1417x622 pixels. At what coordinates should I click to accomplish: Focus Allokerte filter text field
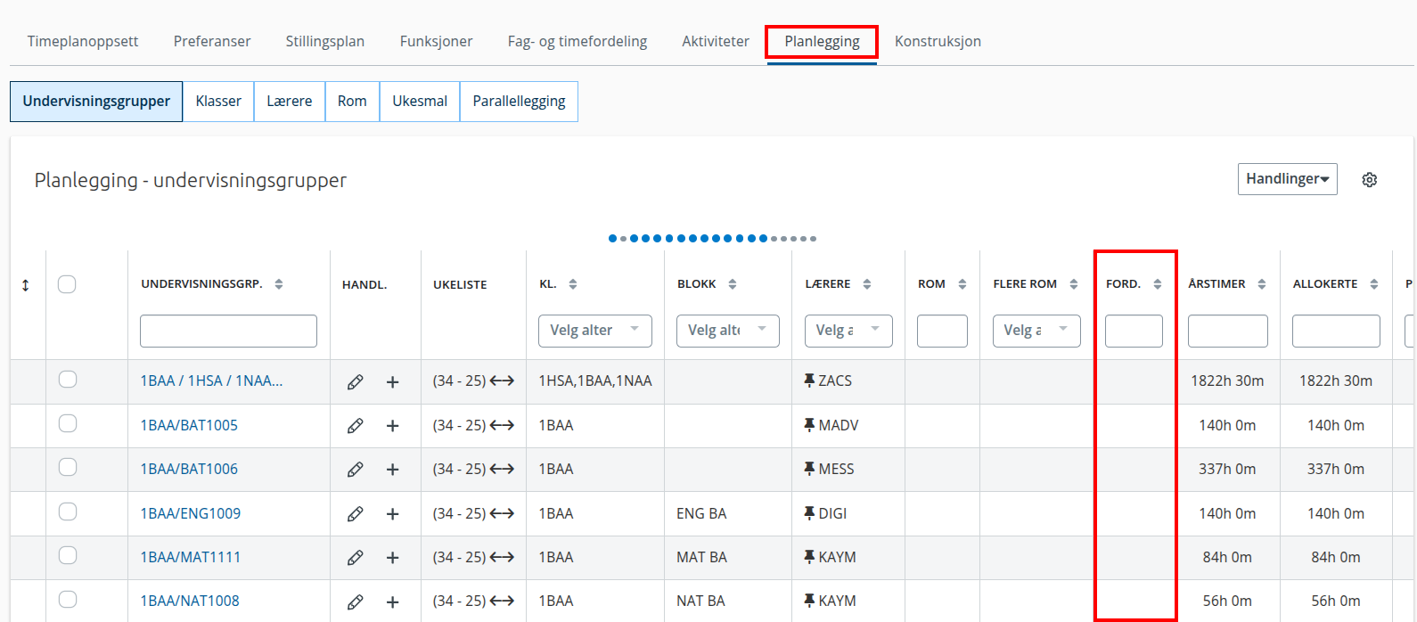pos(1336,331)
